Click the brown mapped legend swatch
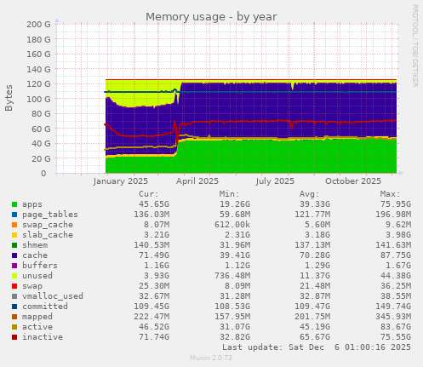This screenshot has width=423, height=367. coord(14,317)
